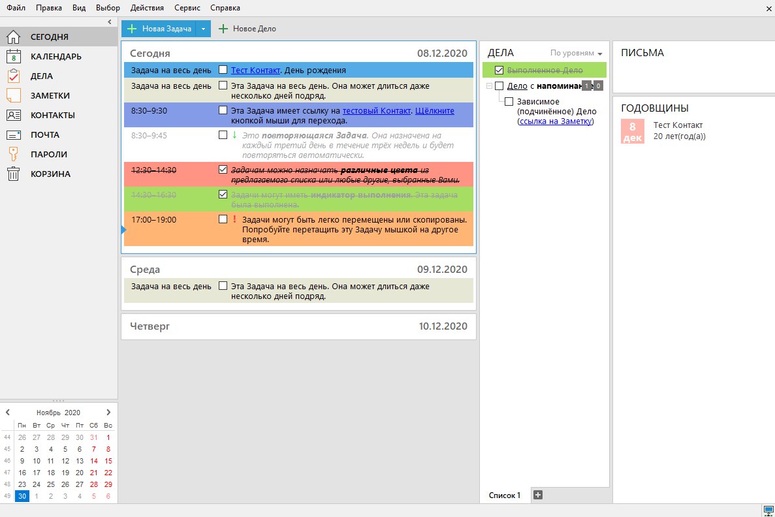Select day 15 in mini calendar
Image resolution: width=775 pixels, height=517 pixels.
point(108,461)
